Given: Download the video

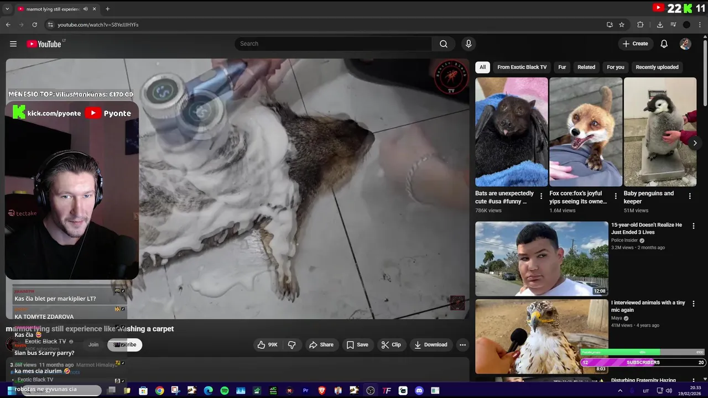Looking at the screenshot, I should (431, 345).
